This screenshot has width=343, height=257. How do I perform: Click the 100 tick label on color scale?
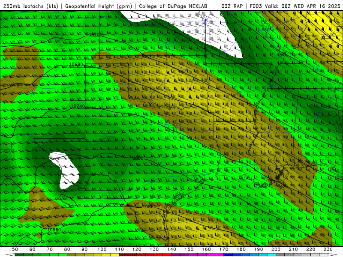(102, 249)
